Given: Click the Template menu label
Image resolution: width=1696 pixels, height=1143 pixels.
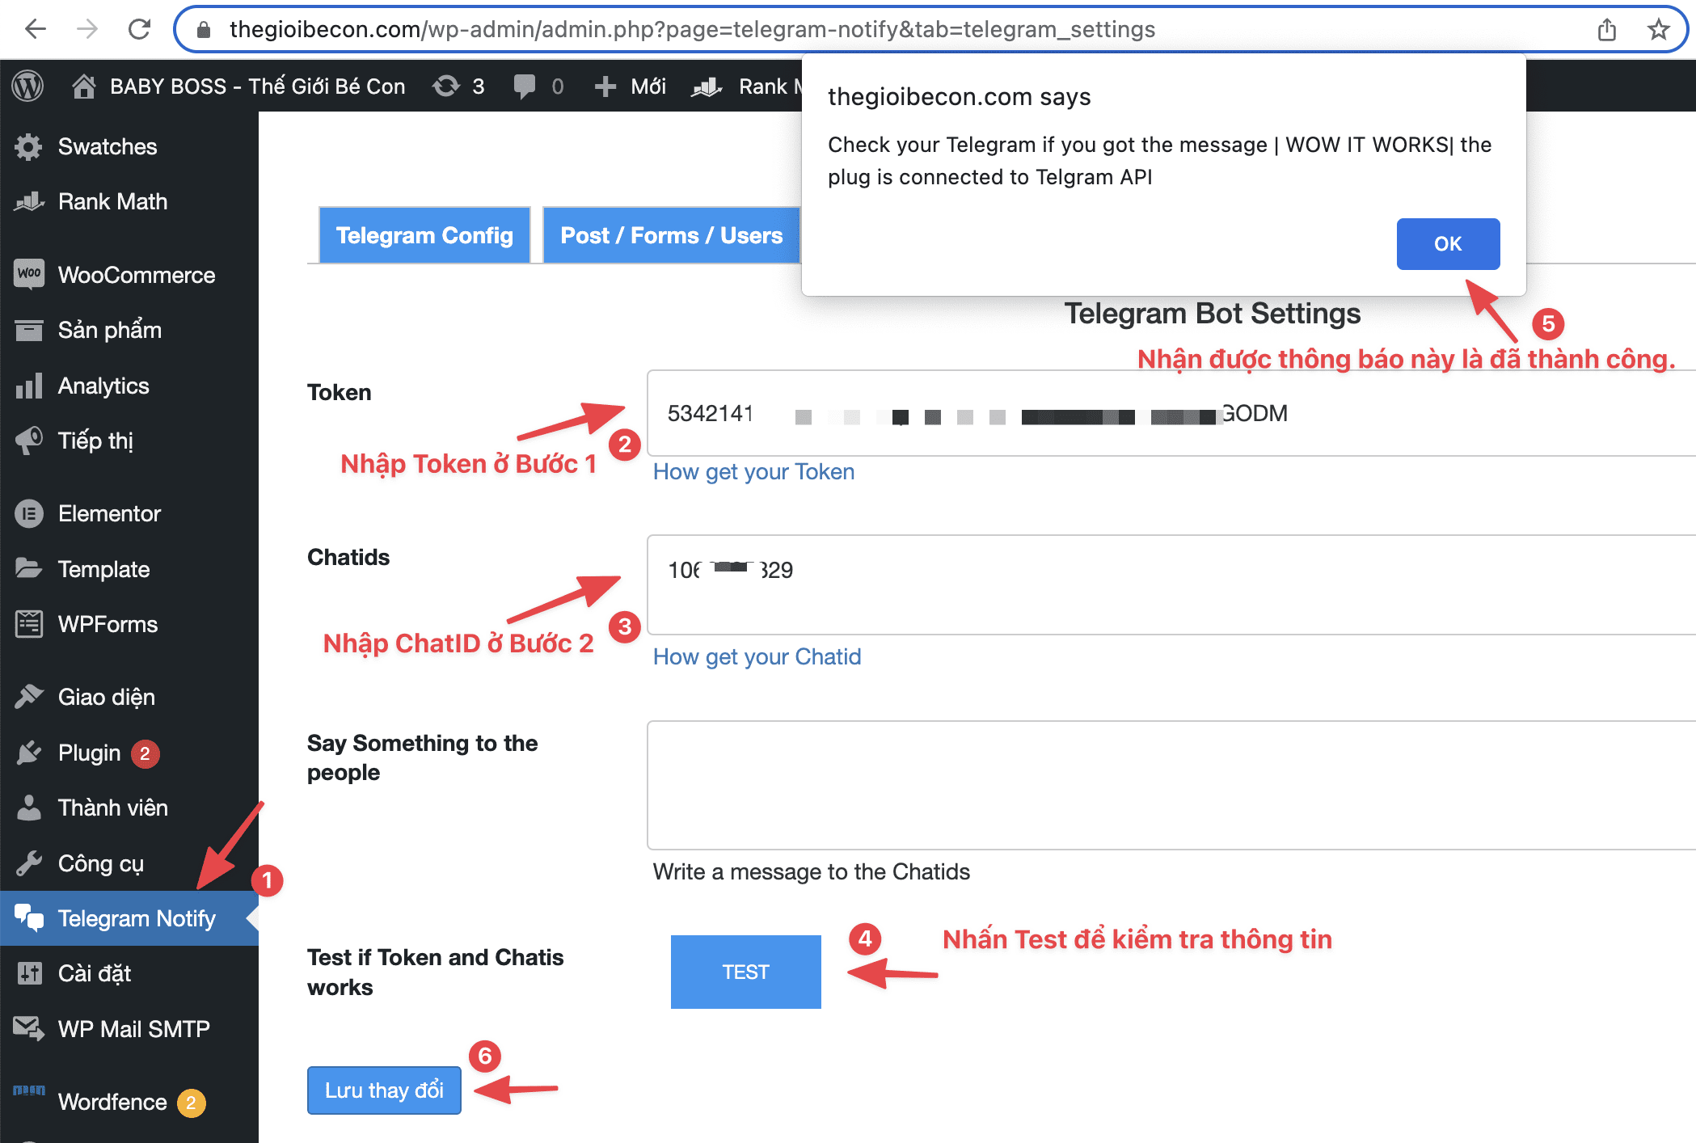Looking at the screenshot, I should pos(103,569).
